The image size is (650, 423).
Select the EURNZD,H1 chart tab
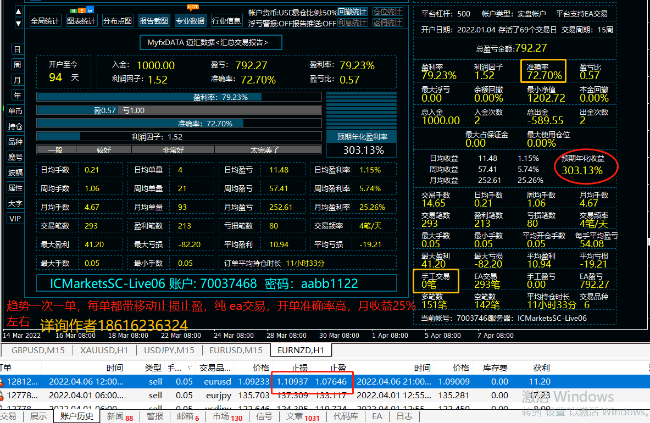301,350
